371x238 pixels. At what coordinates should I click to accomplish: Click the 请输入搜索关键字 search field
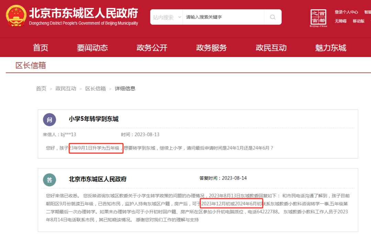[223, 17]
